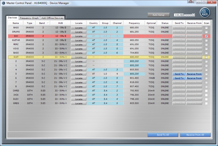Toggle Scan checkbox for VOXS row
The image size is (218, 146).
pyautogui.click(x=206, y=49)
